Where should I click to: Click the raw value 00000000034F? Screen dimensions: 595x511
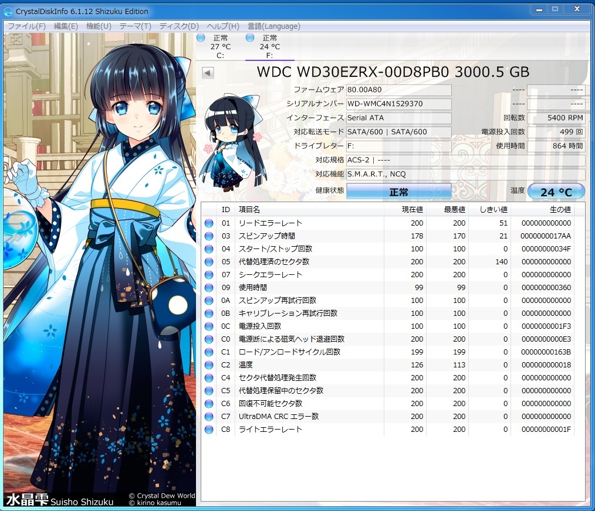[x=546, y=249]
